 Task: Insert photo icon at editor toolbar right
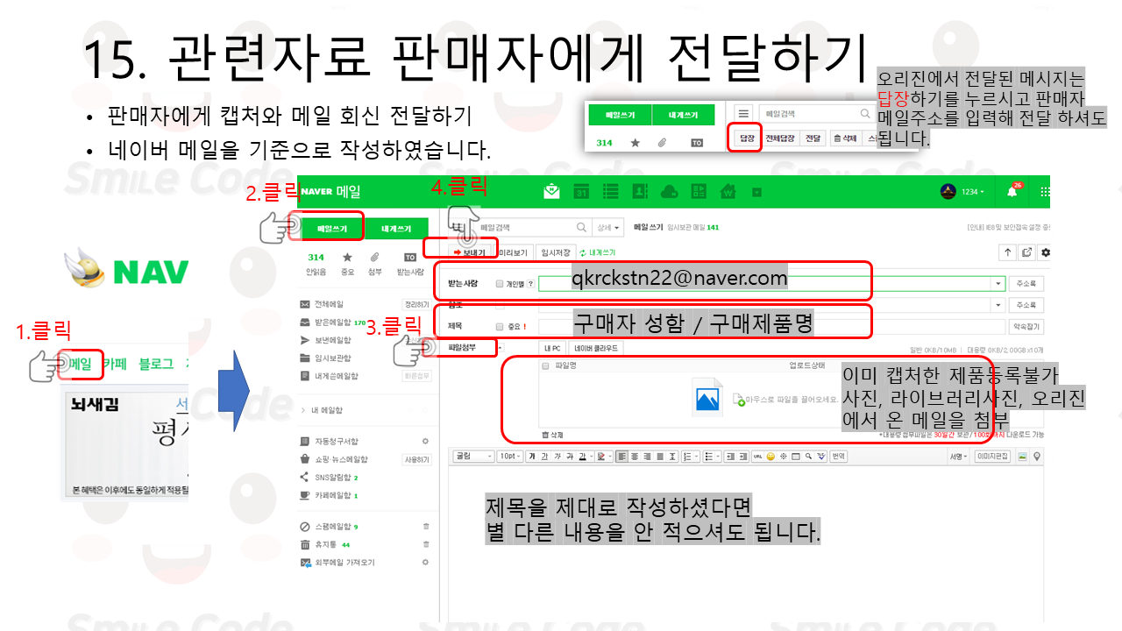pos(1022,456)
